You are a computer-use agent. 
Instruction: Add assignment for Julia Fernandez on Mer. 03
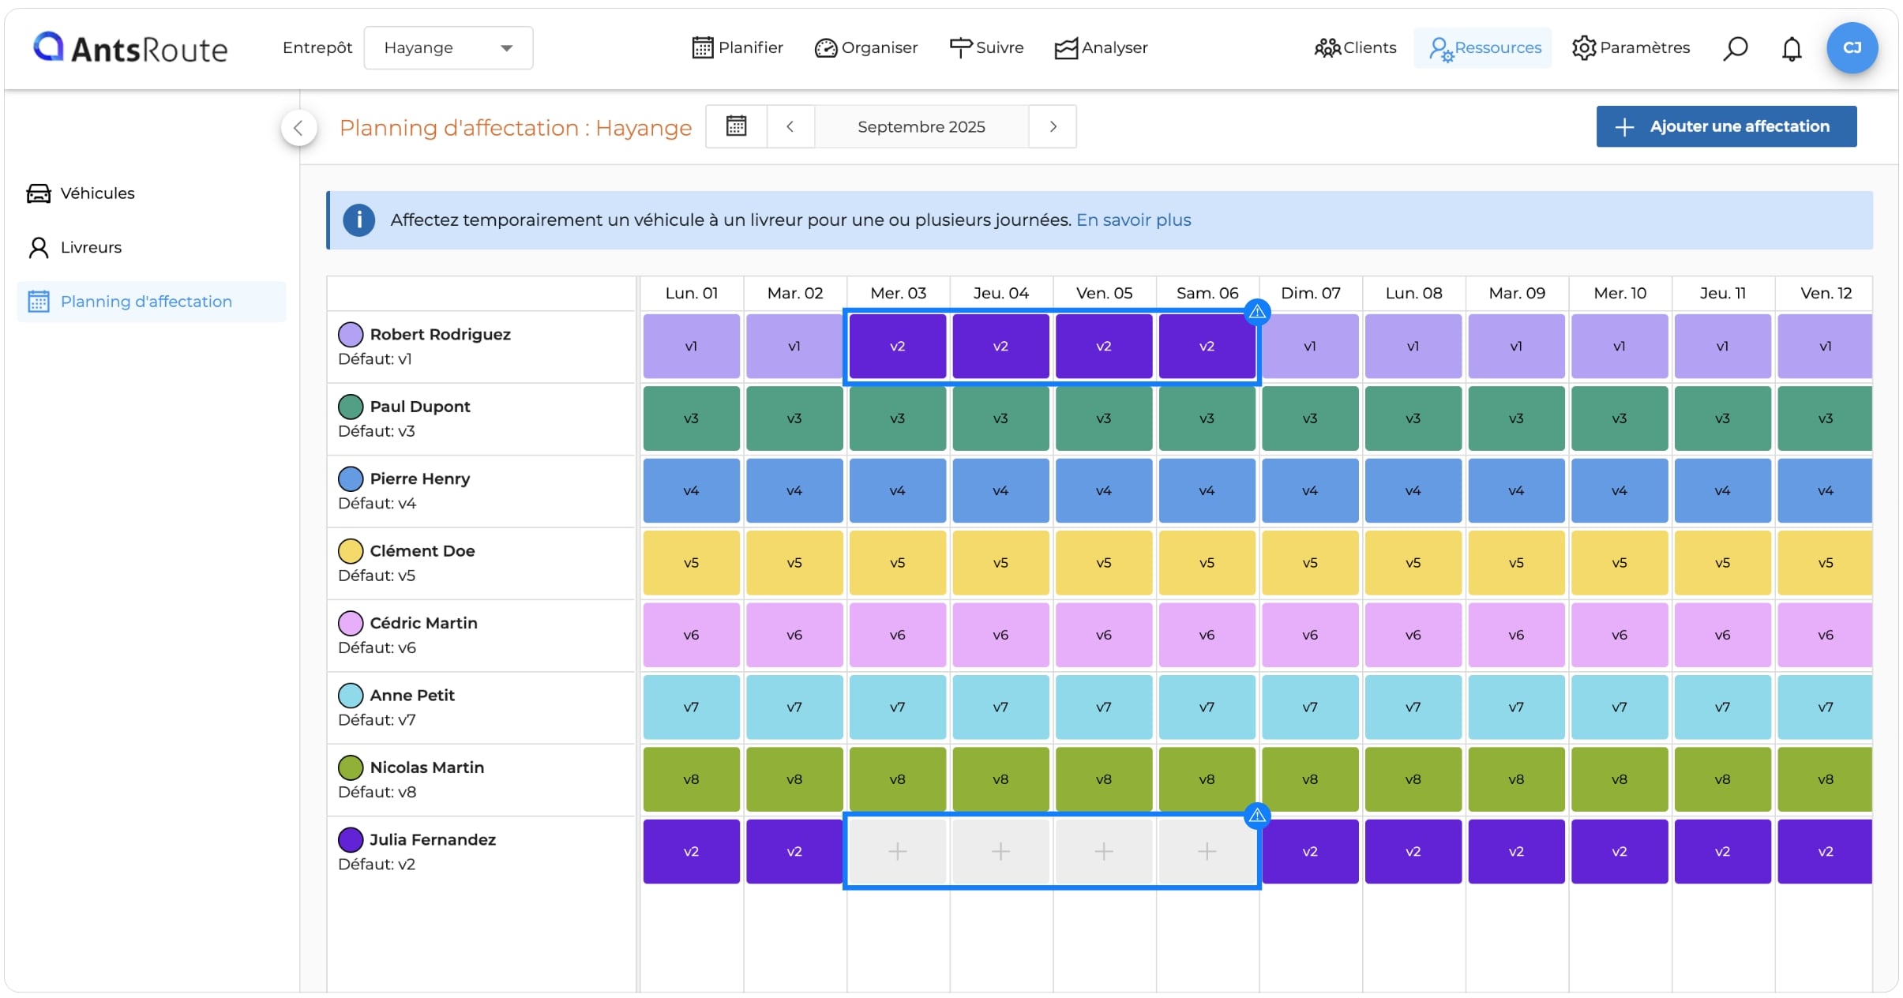(898, 851)
